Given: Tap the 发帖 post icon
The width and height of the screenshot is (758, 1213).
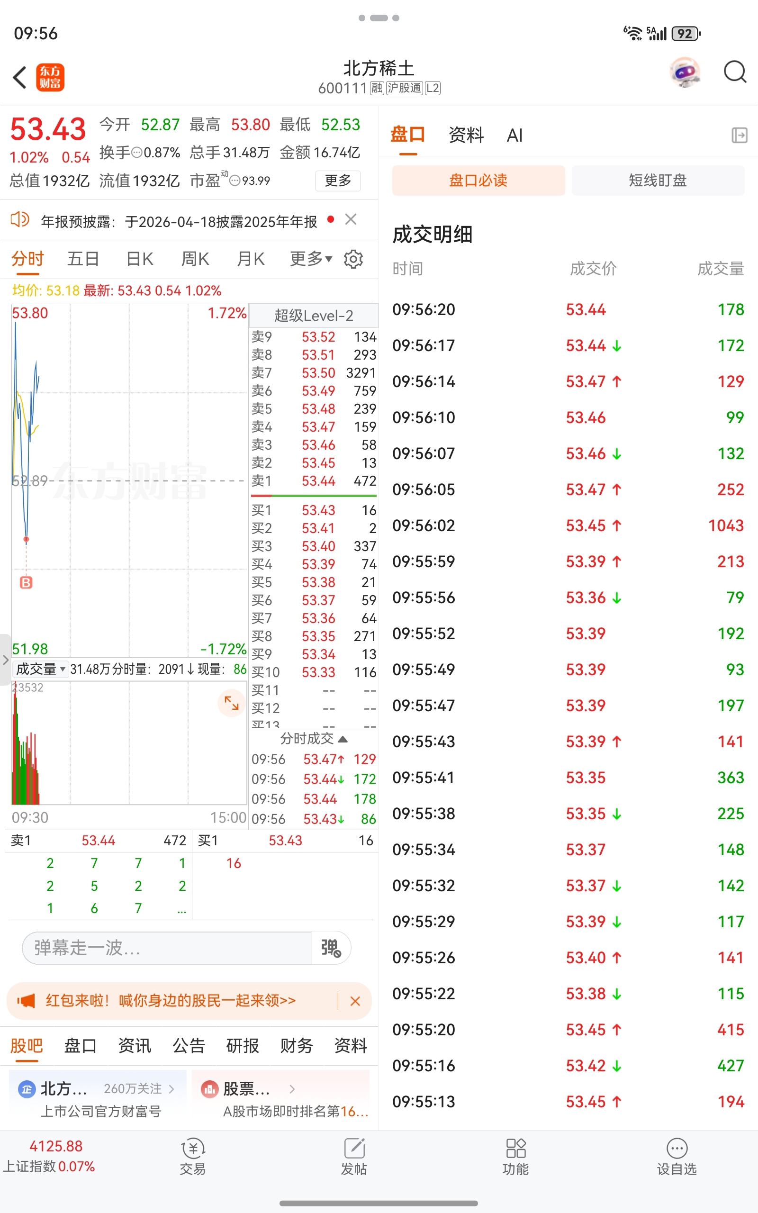Looking at the screenshot, I should point(354,1157).
